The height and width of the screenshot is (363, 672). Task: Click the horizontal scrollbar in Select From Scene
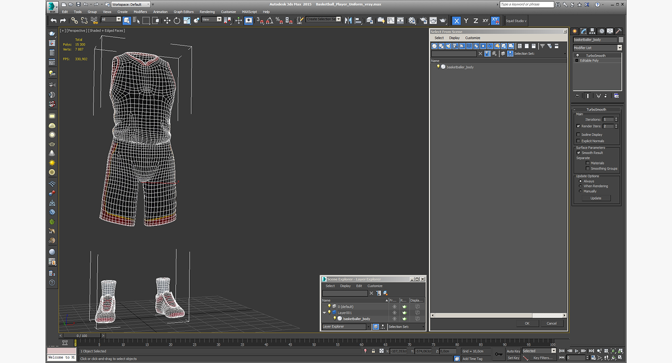pos(498,315)
